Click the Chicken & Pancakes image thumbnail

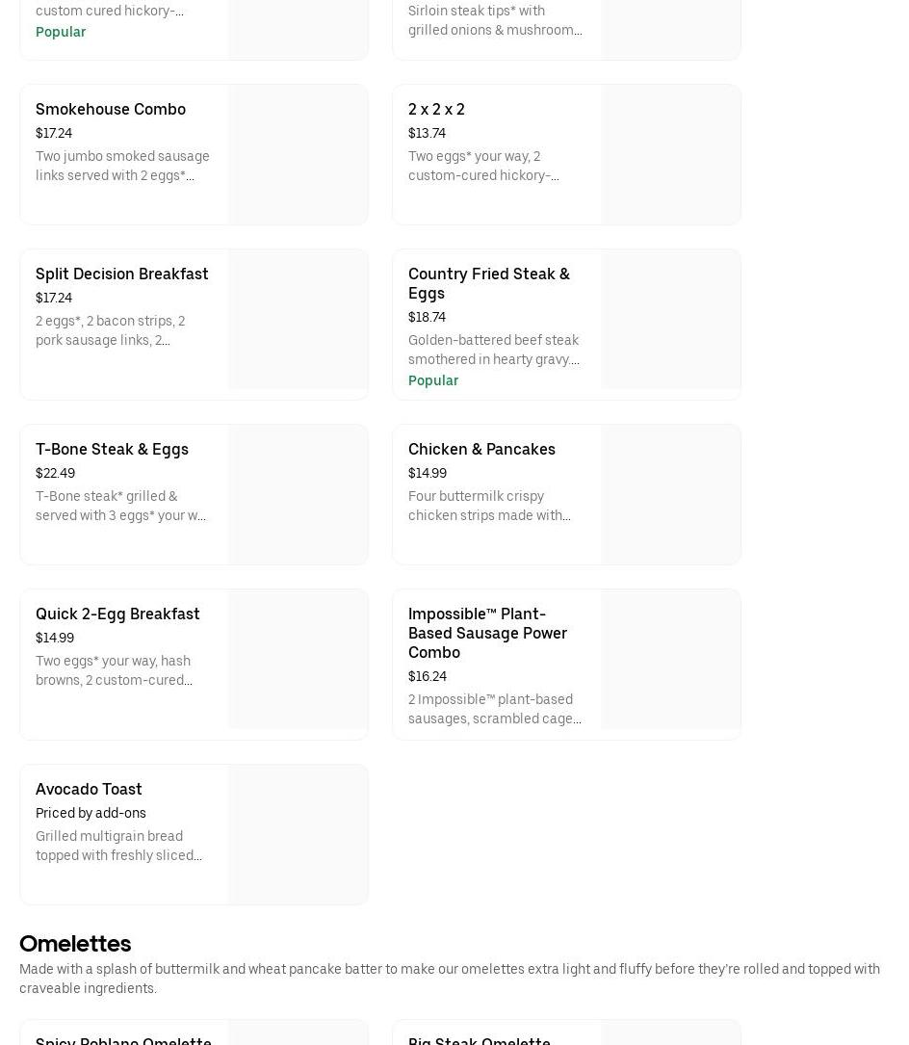pyautogui.click(x=671, y=494)
